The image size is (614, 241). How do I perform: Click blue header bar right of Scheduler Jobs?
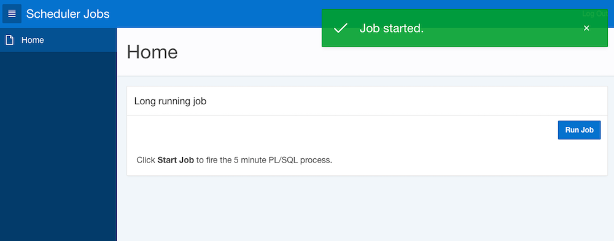coord(216,13)
